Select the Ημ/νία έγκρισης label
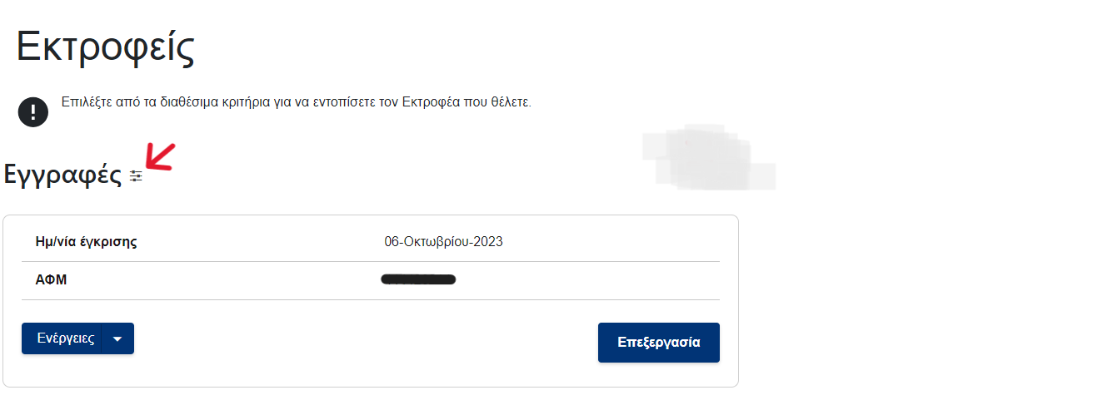Viewport: 1113px width, 400px height. (86, 242)
